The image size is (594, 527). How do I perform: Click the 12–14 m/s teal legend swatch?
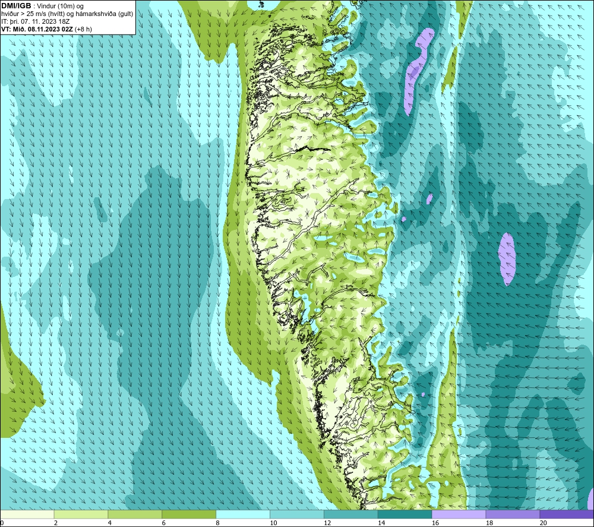coord(351,515)
